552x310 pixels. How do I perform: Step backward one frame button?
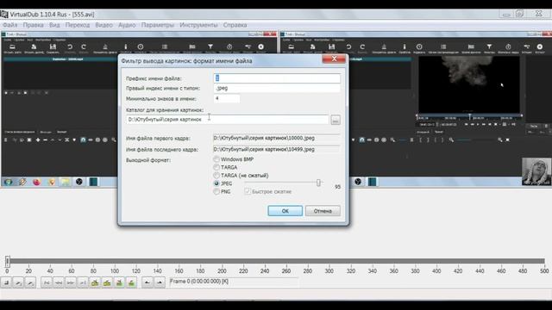point(59,282)
